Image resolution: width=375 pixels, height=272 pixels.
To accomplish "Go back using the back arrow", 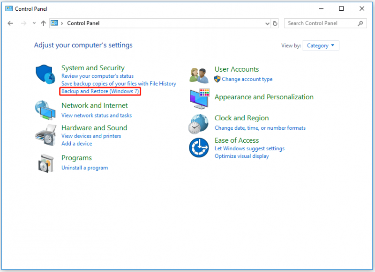I will [x=10, y=23].
